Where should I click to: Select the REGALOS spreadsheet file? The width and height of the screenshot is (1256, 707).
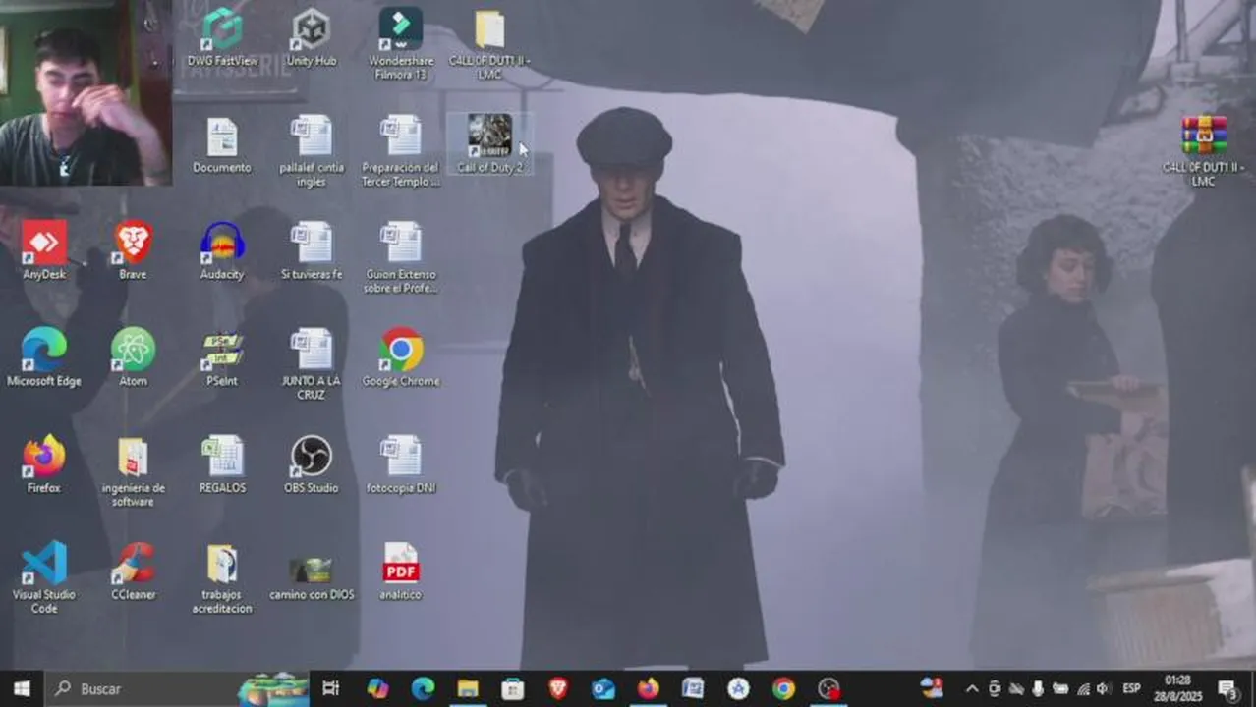click(222, 464)
